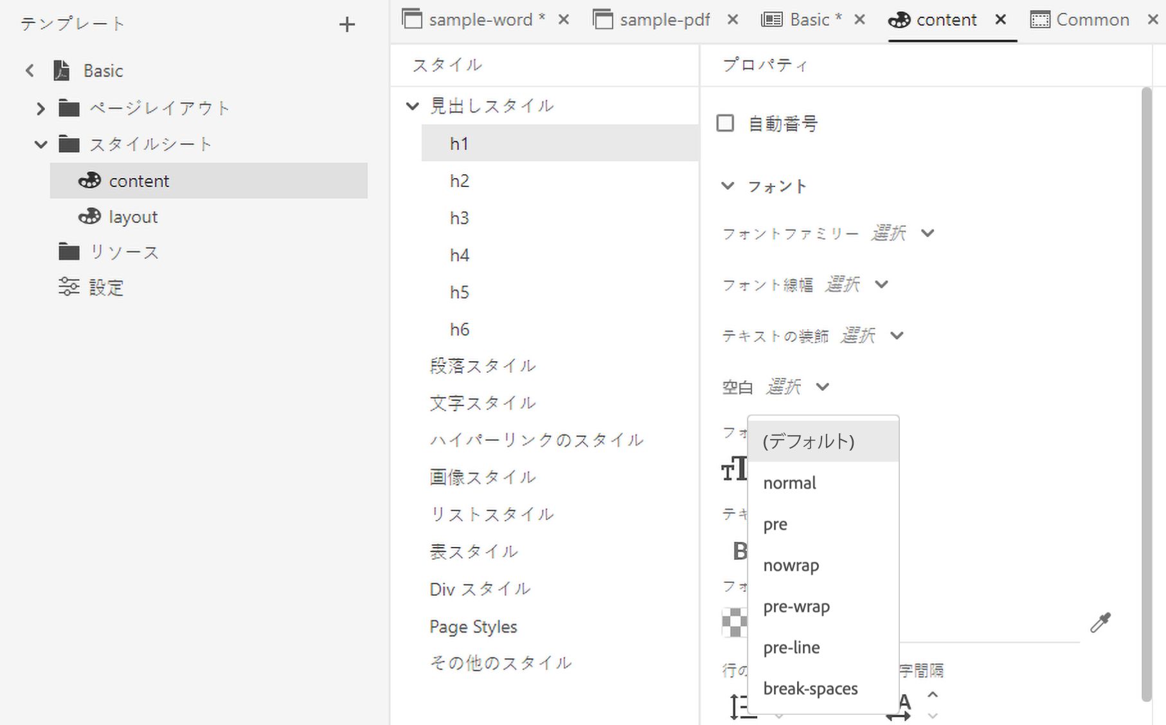Choose (デフォルト) in whitespace list

click(823, 442)
